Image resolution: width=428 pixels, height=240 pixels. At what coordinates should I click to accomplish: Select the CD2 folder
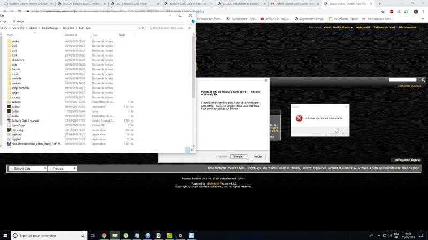[x=14, y=46]
